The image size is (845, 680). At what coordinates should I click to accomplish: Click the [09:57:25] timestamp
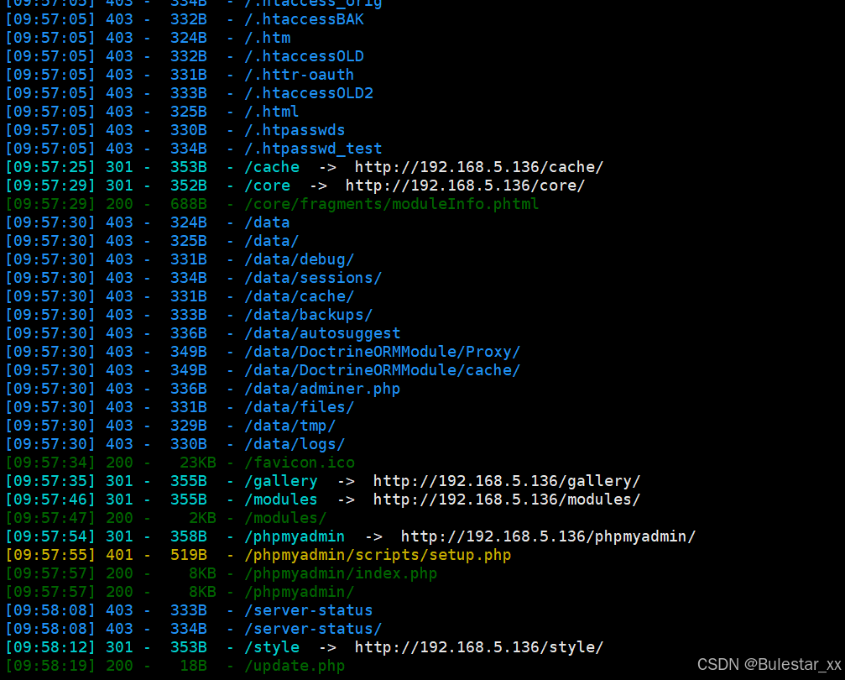click(50, 166)
